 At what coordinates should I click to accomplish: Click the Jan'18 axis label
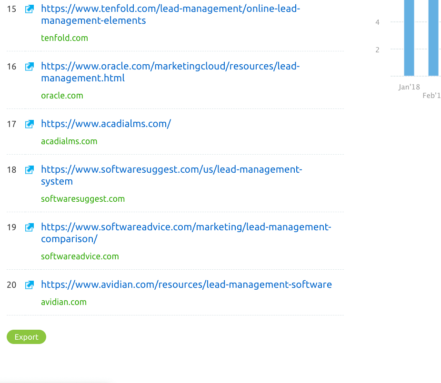coord(409,87)
